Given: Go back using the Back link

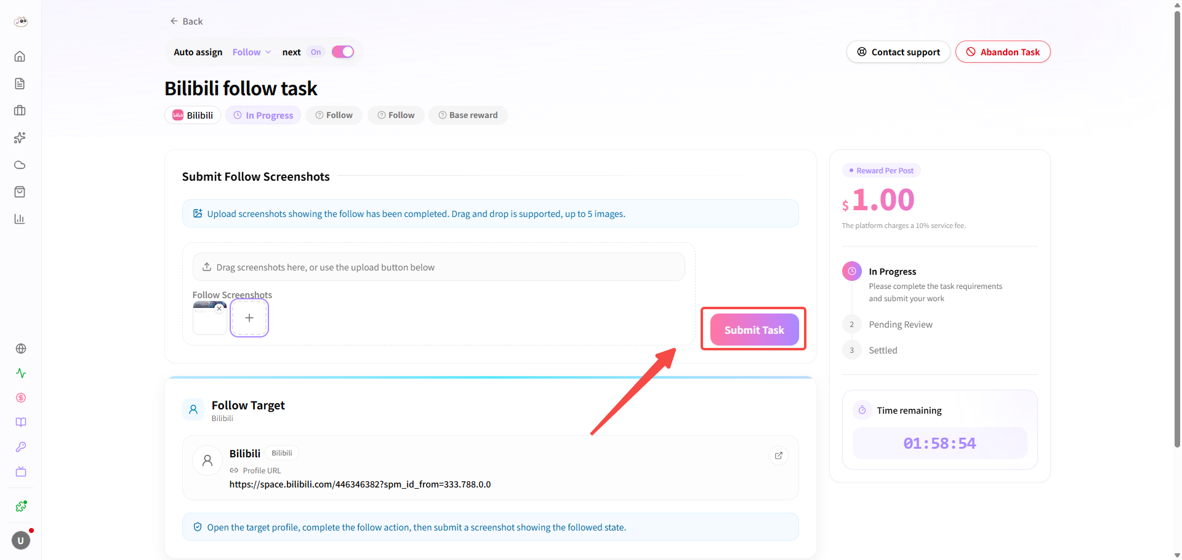Looking at the screenshot, I should tap(187, 22).
